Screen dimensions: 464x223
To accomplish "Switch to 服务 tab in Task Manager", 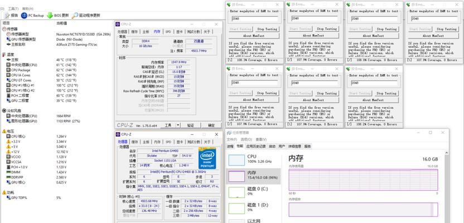I will point(308,147).
